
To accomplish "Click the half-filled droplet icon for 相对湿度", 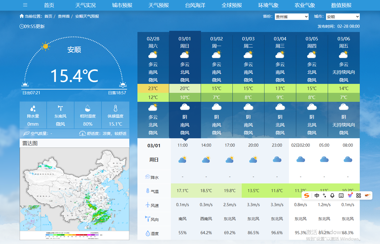I will pyautogui.click(x=88, y=108).
